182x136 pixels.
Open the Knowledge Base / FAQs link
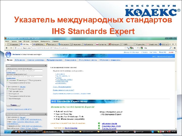111,126
